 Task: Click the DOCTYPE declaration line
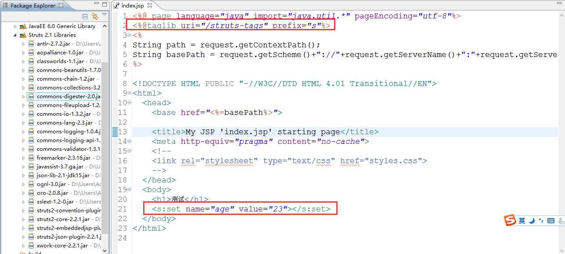tap(284, 83)
